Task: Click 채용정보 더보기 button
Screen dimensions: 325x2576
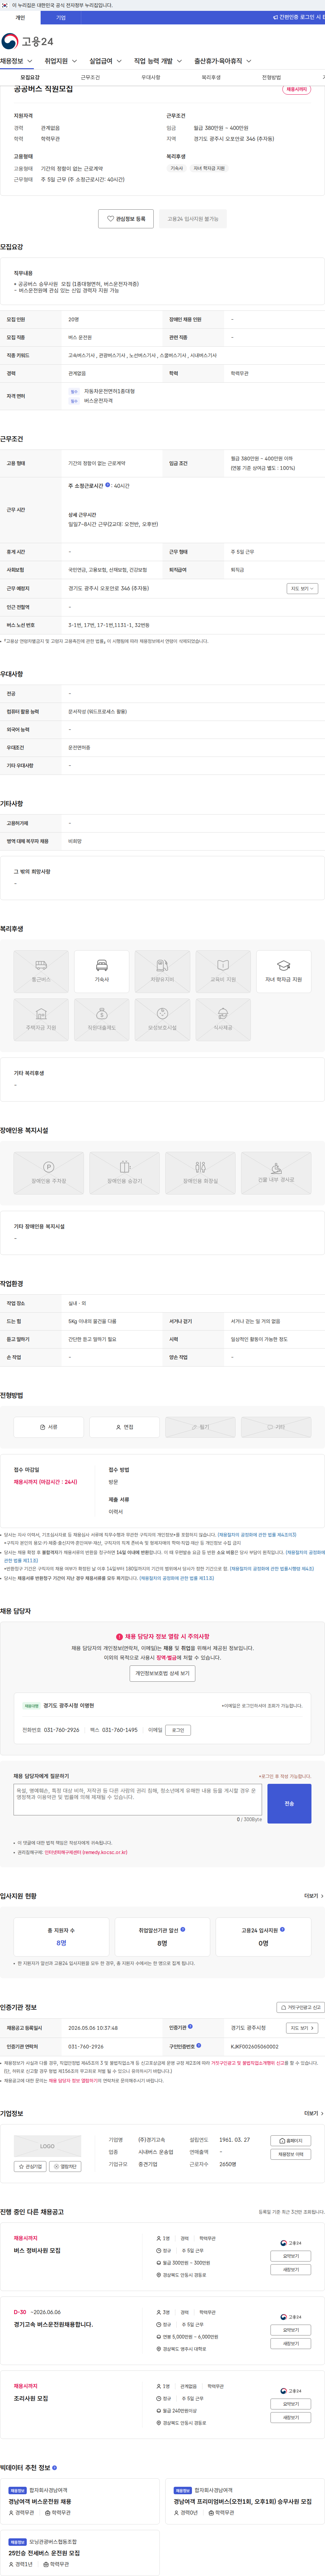Action: click(x=291, y=2154)
